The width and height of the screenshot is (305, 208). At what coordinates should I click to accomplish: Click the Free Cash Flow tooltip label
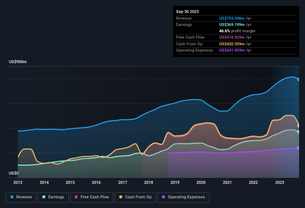point(190,37)
